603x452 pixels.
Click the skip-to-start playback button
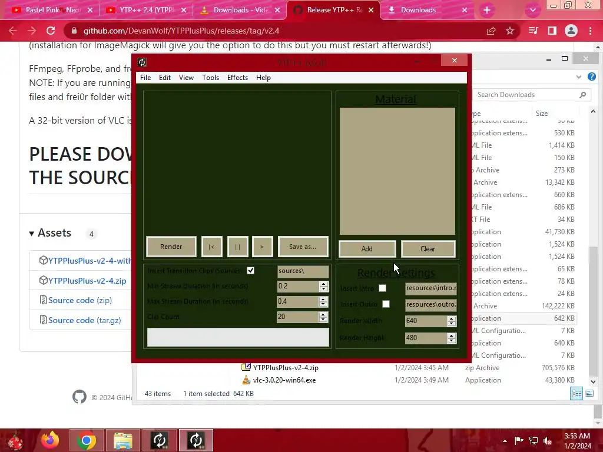point(211,247)
